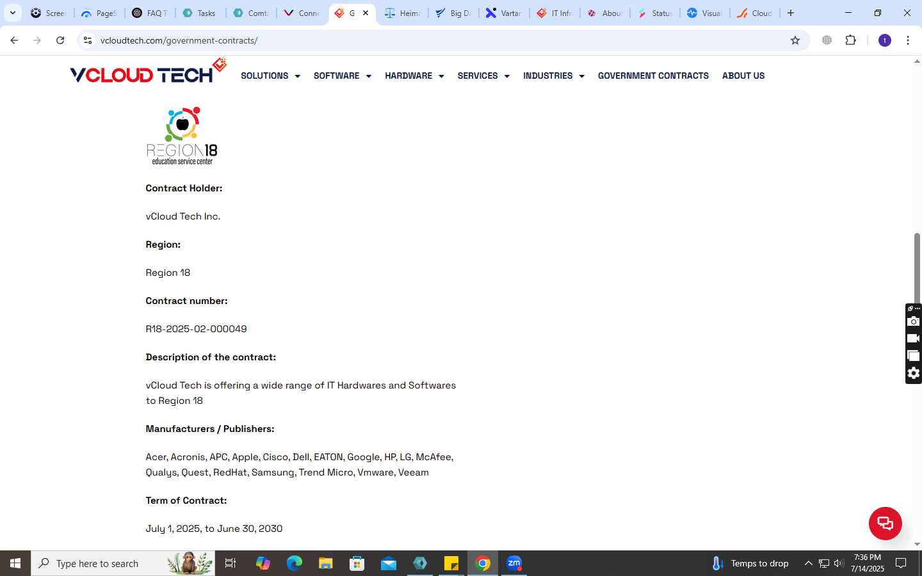Click the 'vCloud Tech Inc.' holder text

(182, 216)
